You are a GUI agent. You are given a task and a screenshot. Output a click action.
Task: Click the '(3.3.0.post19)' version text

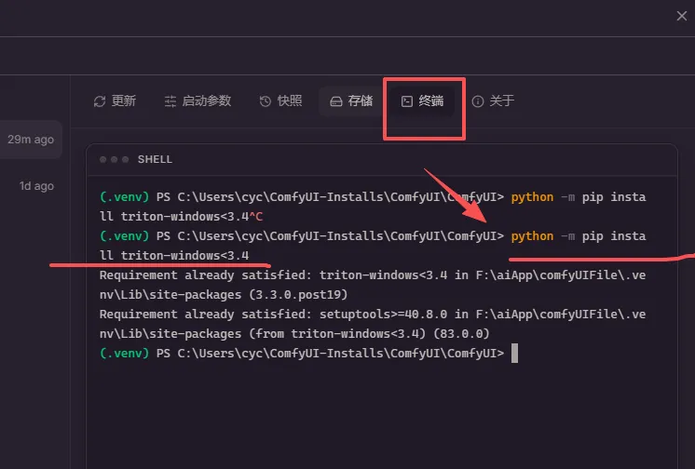tap(298, 295)
